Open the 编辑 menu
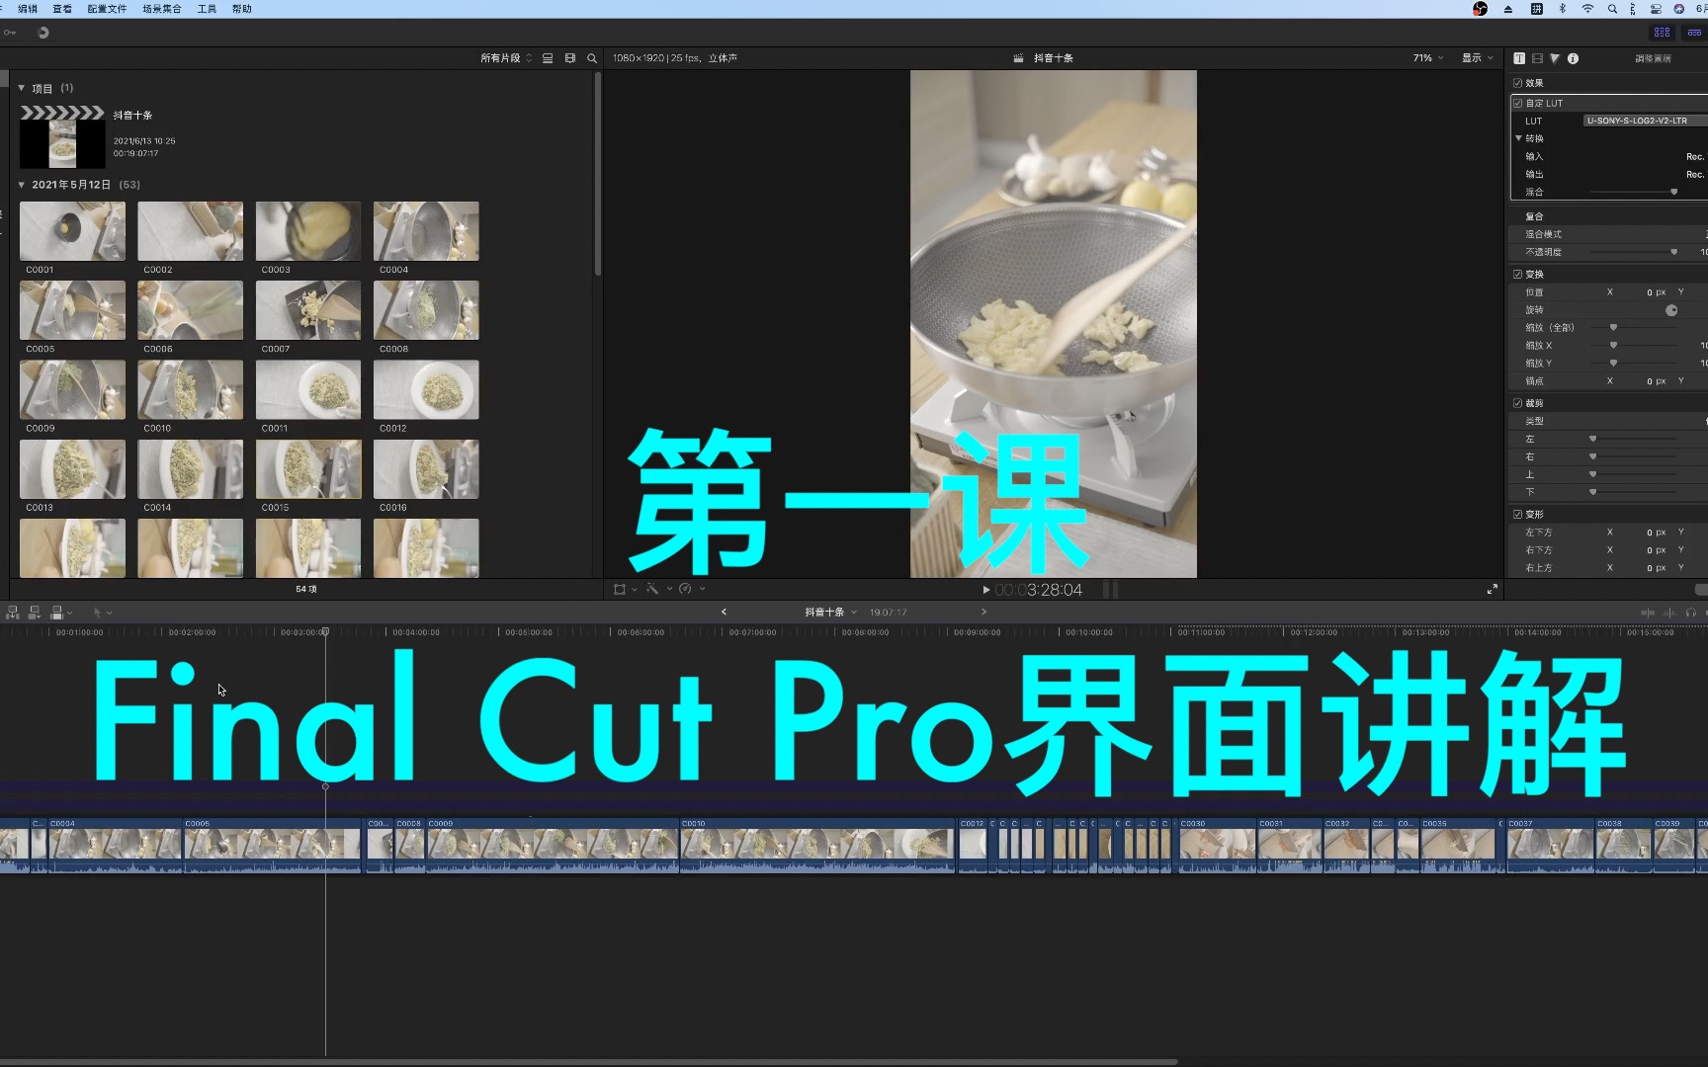 click(28, 9)
